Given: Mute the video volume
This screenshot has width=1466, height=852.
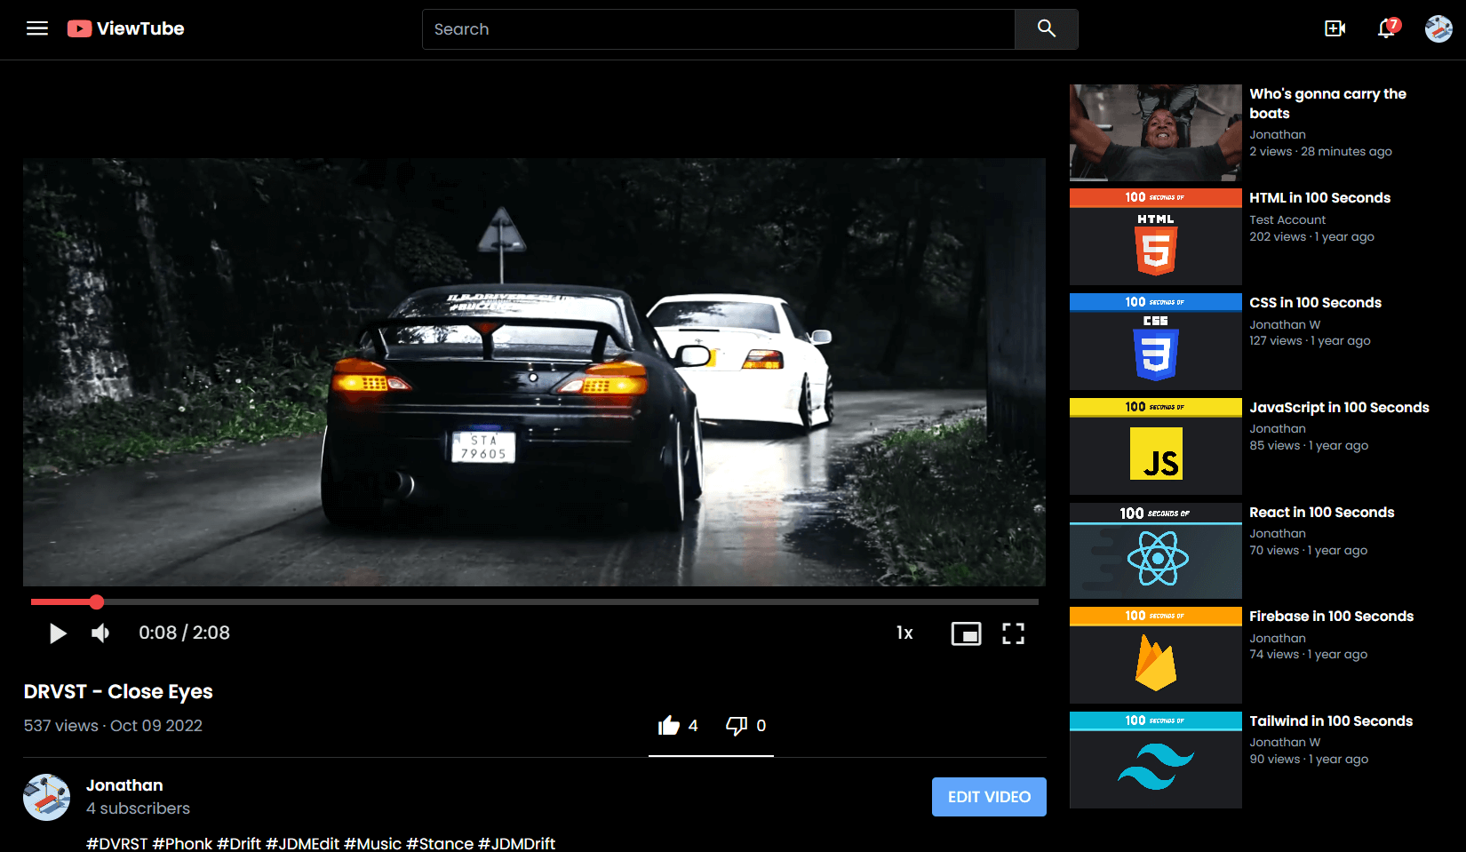Looking at the screenshot, I should coord(100,633).
